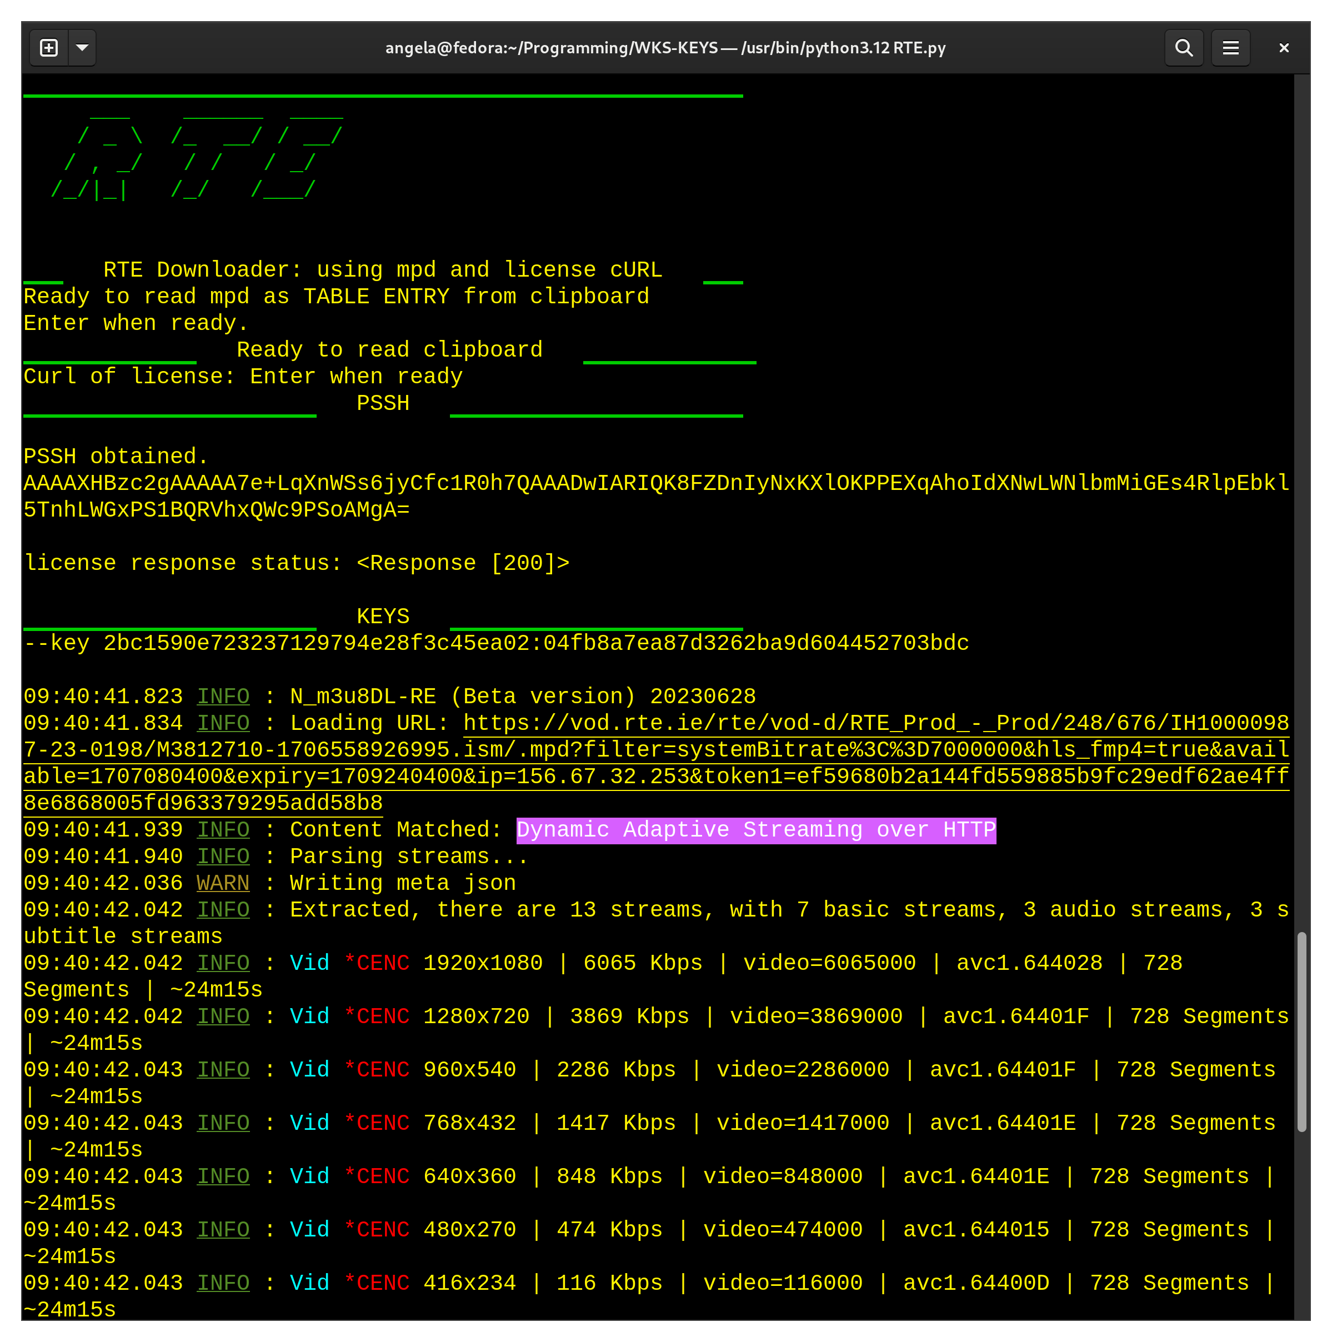Screen dimensions: 1332x1342
Task: Click the WARN log label
Action: (x=222, y=884)
